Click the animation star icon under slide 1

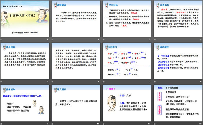(1, 39)
